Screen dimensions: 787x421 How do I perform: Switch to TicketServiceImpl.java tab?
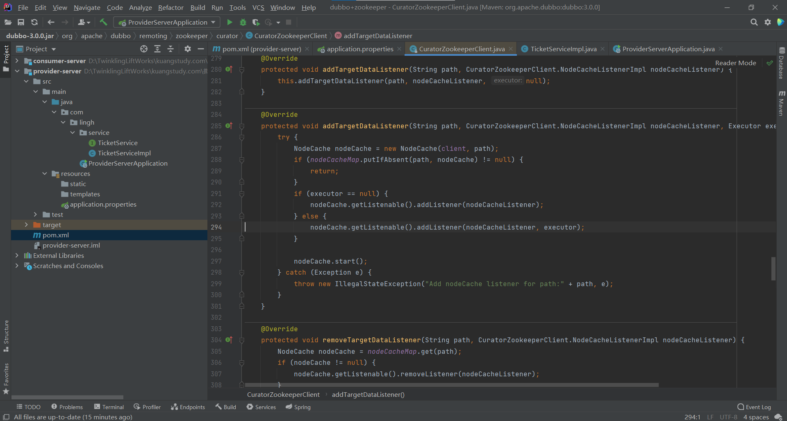point(563,49)
